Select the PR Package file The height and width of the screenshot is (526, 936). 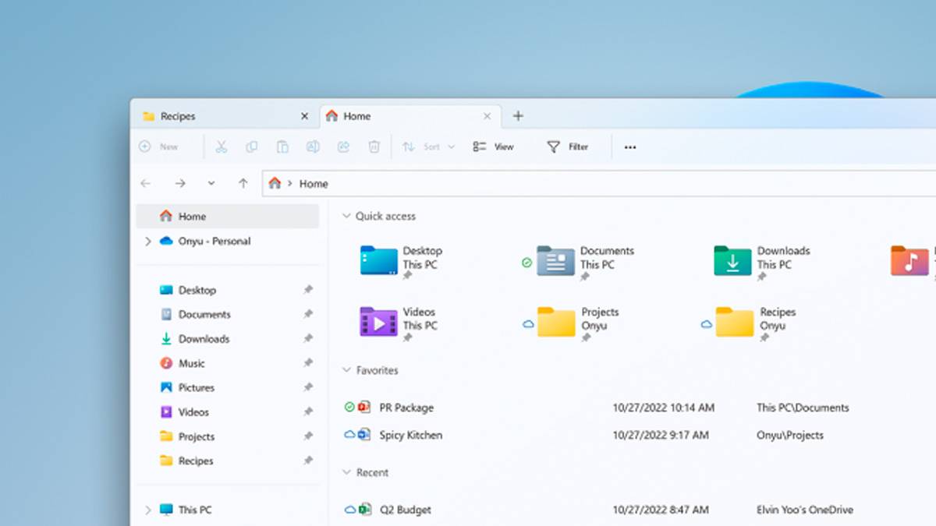(406, 408)
